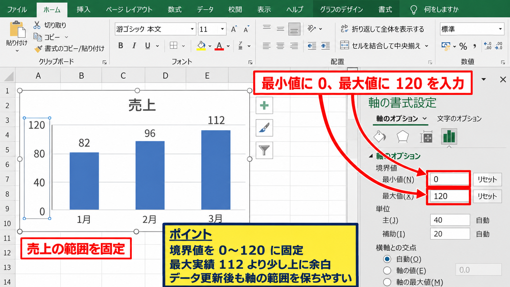Click the Cut (切り取り) scissors icon
Image resolution: width=510 pixels, height=287 pixels.
[37, 25]
